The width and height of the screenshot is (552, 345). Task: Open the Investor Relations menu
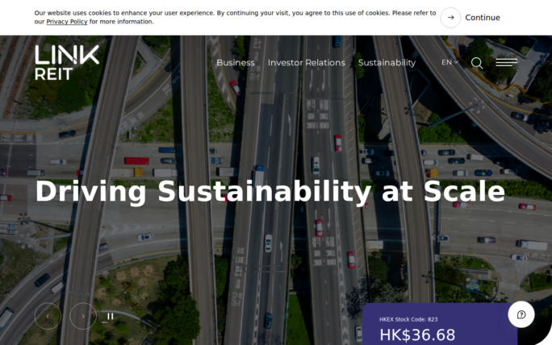point(306,63)
